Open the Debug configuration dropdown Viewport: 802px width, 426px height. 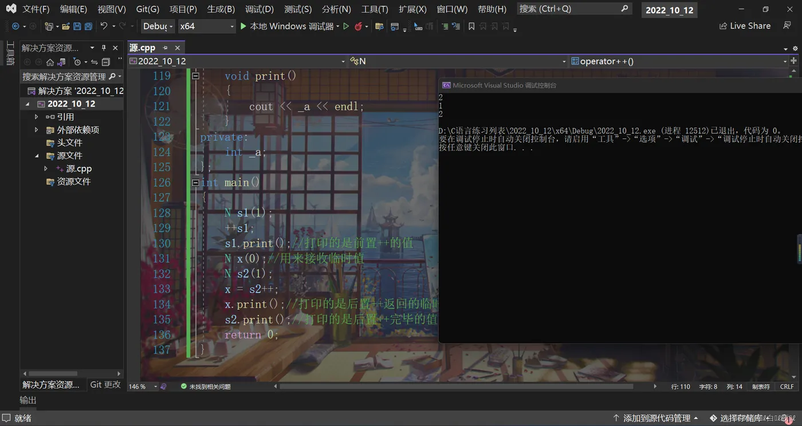pos(158,26)
